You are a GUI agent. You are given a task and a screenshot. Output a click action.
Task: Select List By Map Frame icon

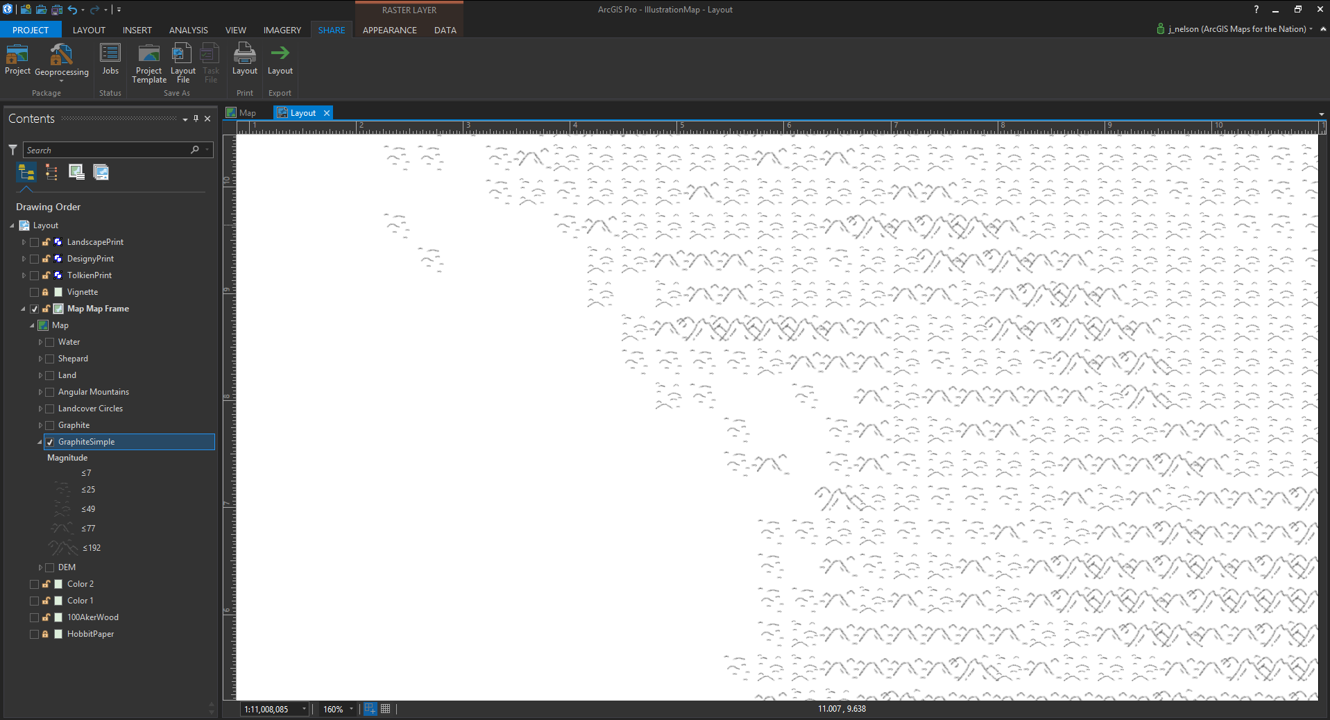point(76,172)
